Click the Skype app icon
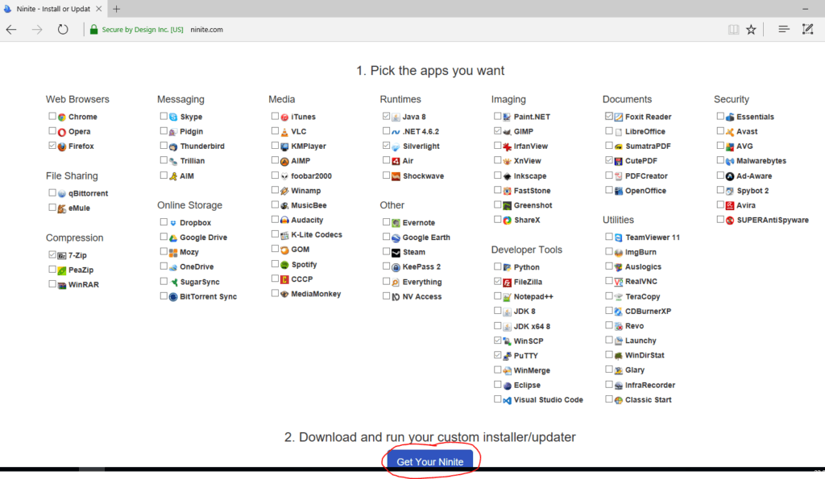825x479 pixels. click(173, 118)
